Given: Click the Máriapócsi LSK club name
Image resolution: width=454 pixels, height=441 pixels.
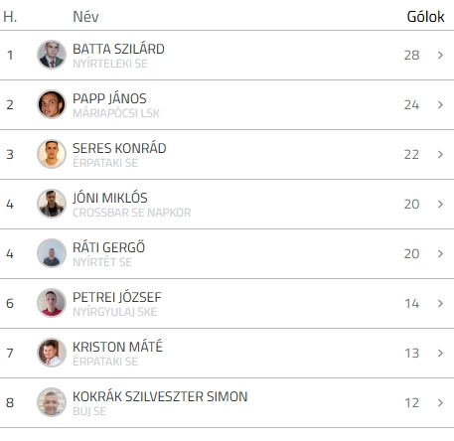Looking at the screenshot, I should tap(116, 113).
